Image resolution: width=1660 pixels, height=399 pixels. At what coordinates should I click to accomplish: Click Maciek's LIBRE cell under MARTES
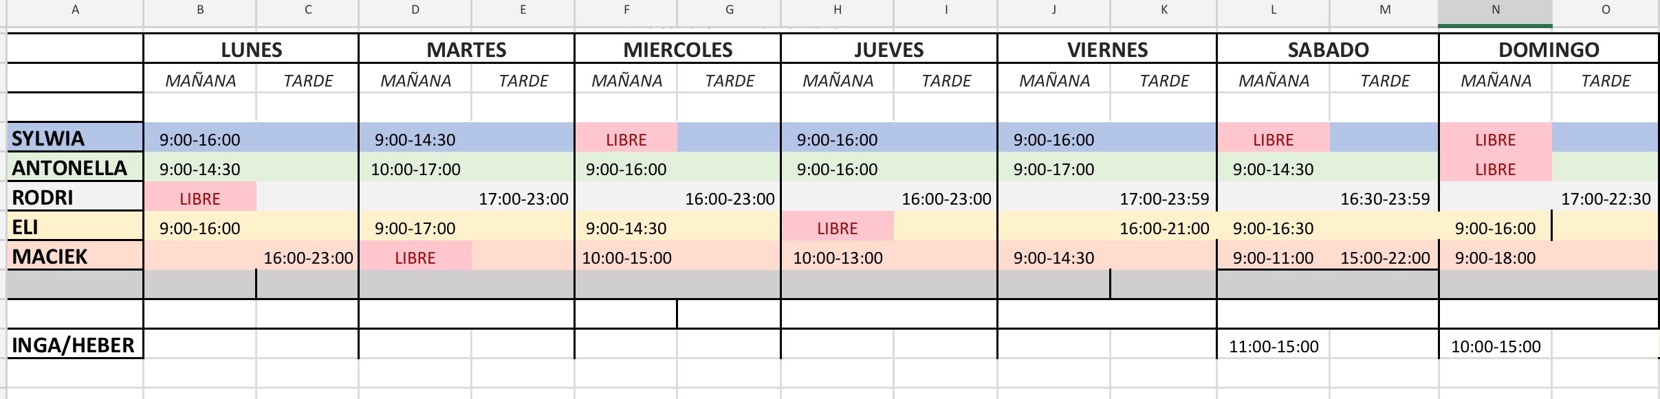pos(415,258)
